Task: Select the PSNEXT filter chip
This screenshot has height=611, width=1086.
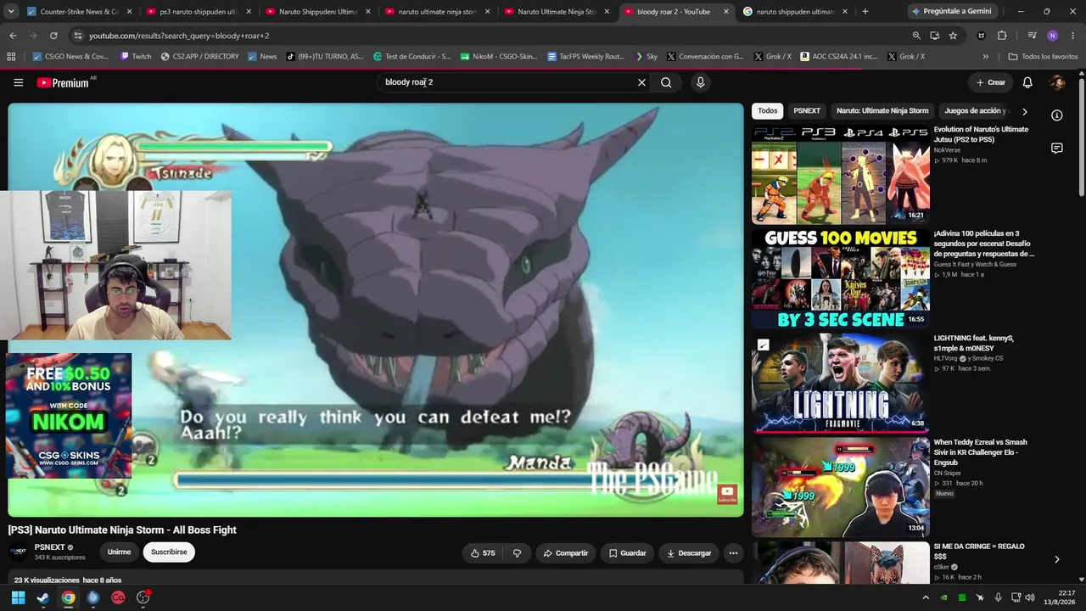Action: (807, 111)
